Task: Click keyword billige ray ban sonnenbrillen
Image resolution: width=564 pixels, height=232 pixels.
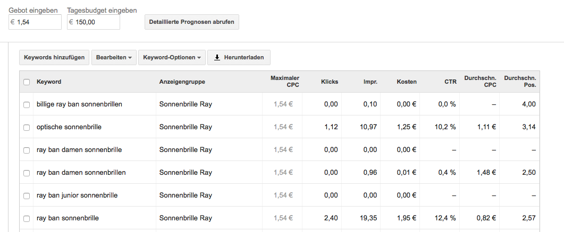Action: (80, 104)
